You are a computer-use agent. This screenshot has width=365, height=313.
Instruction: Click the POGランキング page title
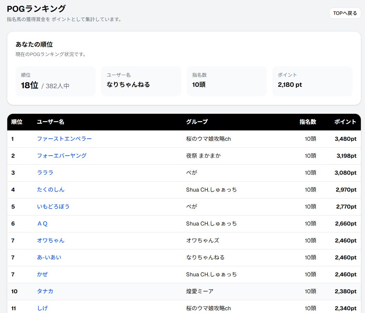(36, 9)
